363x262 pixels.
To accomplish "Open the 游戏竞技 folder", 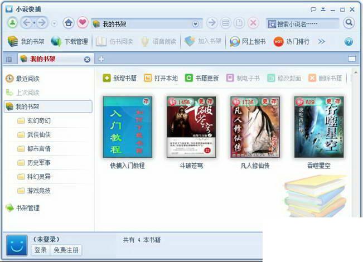I will coord(34,191).
